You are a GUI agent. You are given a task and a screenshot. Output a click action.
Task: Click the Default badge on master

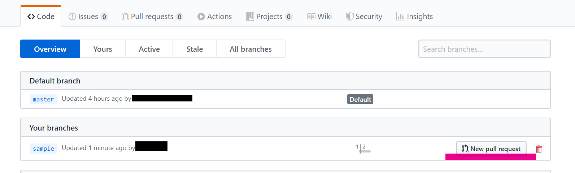click(360, 99)
